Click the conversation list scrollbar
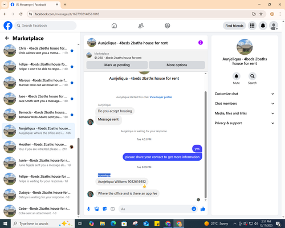 [79, 176]
